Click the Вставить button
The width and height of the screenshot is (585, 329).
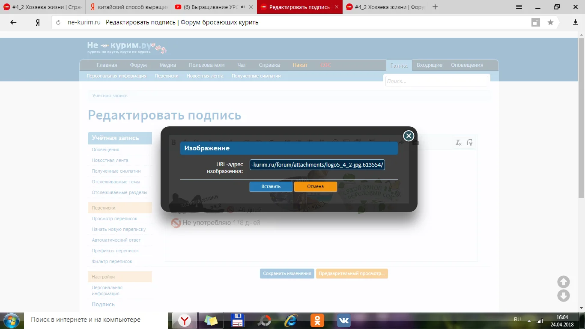[271, 186]
